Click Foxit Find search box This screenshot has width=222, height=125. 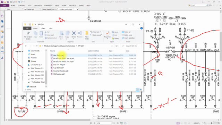pyautogui.click(x=200, y=6)
